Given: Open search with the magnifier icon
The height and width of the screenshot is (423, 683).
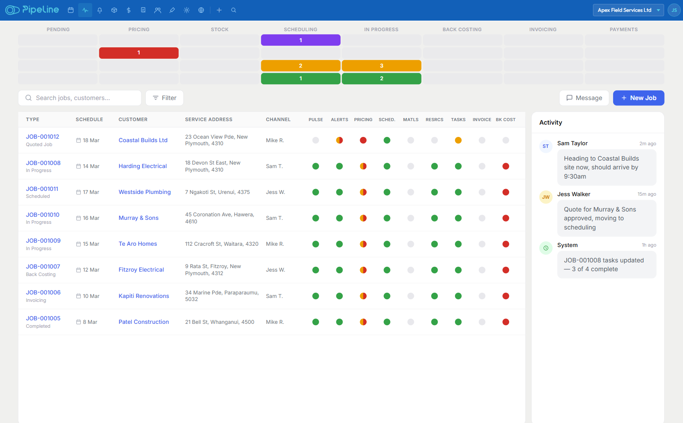Looking at the screenshot, I should coord(233,10).
